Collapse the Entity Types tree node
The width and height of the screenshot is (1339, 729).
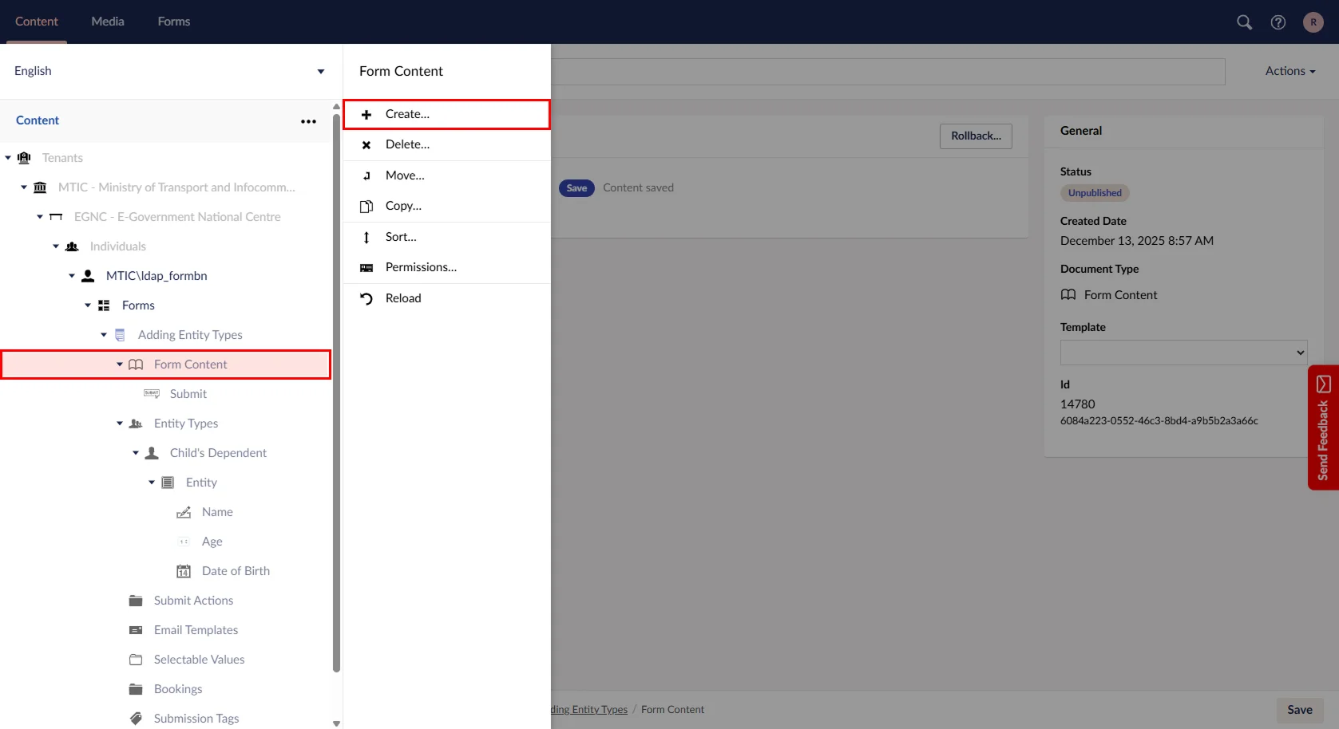120,424
